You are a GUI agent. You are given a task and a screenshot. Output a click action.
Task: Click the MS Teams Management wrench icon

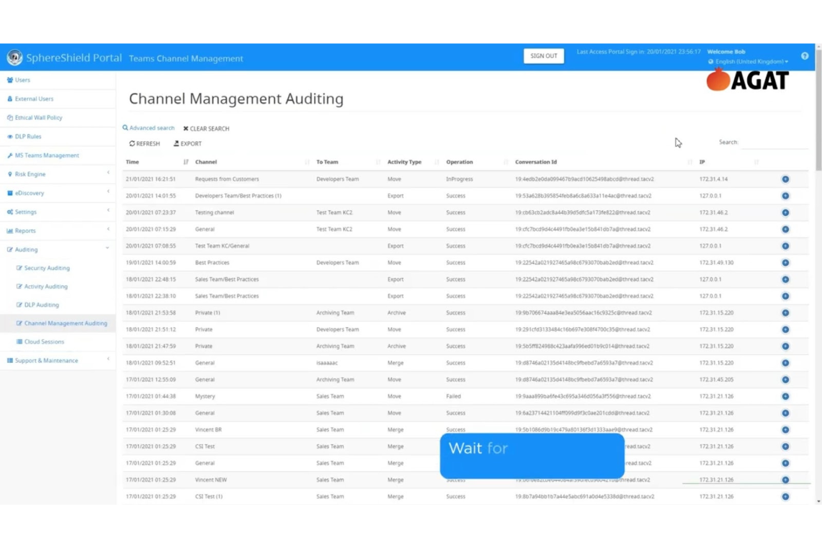(9, 155)
